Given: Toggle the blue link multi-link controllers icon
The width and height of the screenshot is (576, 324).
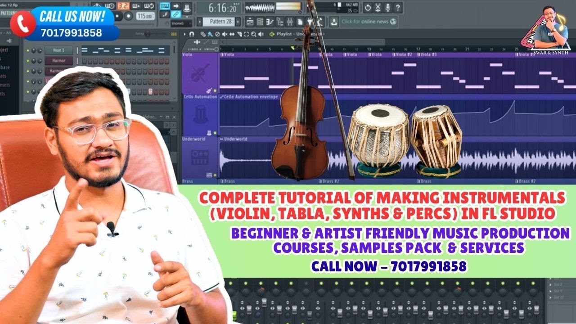Looking at the screenshot, I should 176,14.
